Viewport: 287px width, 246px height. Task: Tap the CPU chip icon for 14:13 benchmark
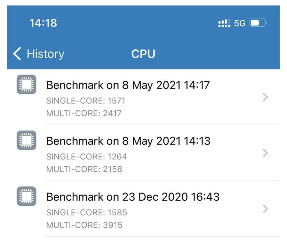point(27,140)
